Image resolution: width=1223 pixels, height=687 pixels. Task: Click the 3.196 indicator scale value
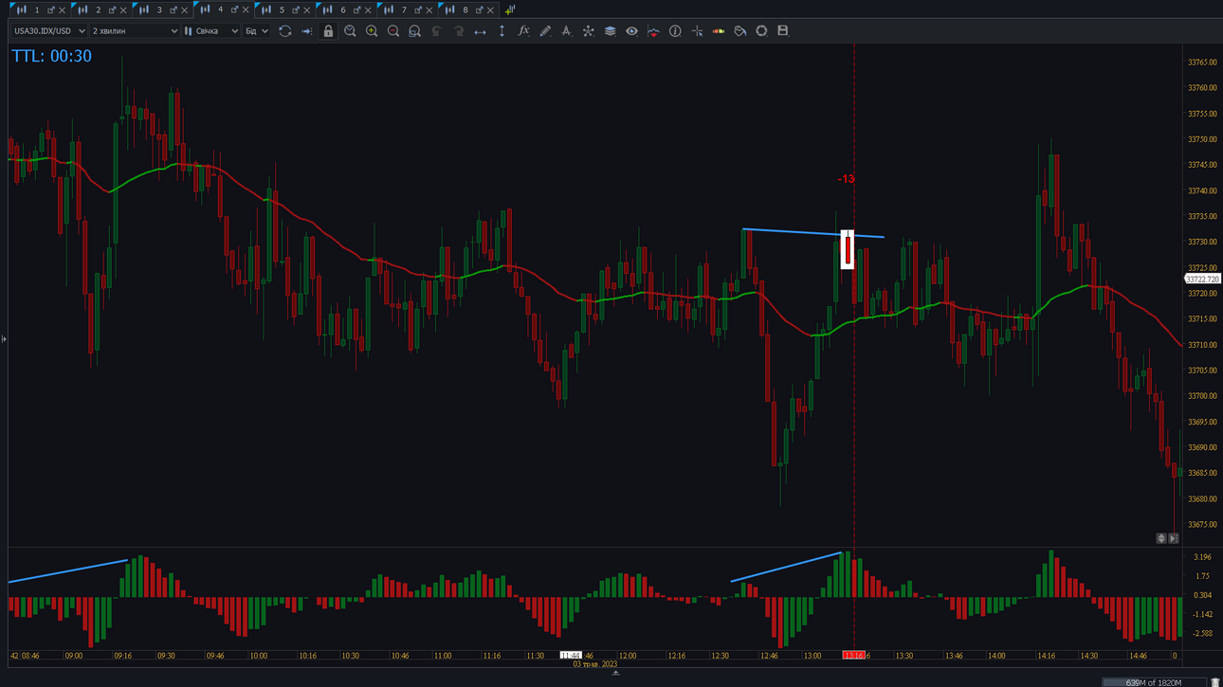1201,557
